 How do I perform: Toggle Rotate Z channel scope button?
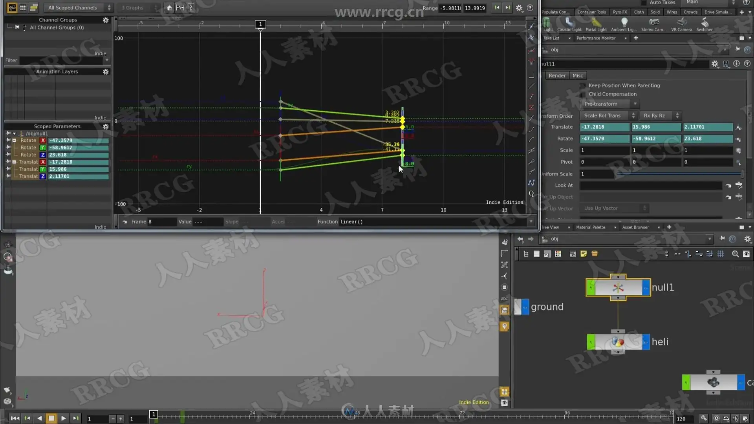pos(43,155)
